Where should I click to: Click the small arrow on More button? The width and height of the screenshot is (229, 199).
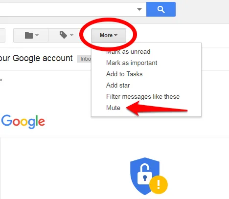click(115, 35)
